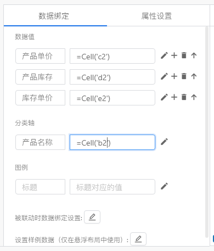This screenshot has width=214, height=251.
Task: Open 被联动时数据绑定设置 edit button
Action: [92, 217]
